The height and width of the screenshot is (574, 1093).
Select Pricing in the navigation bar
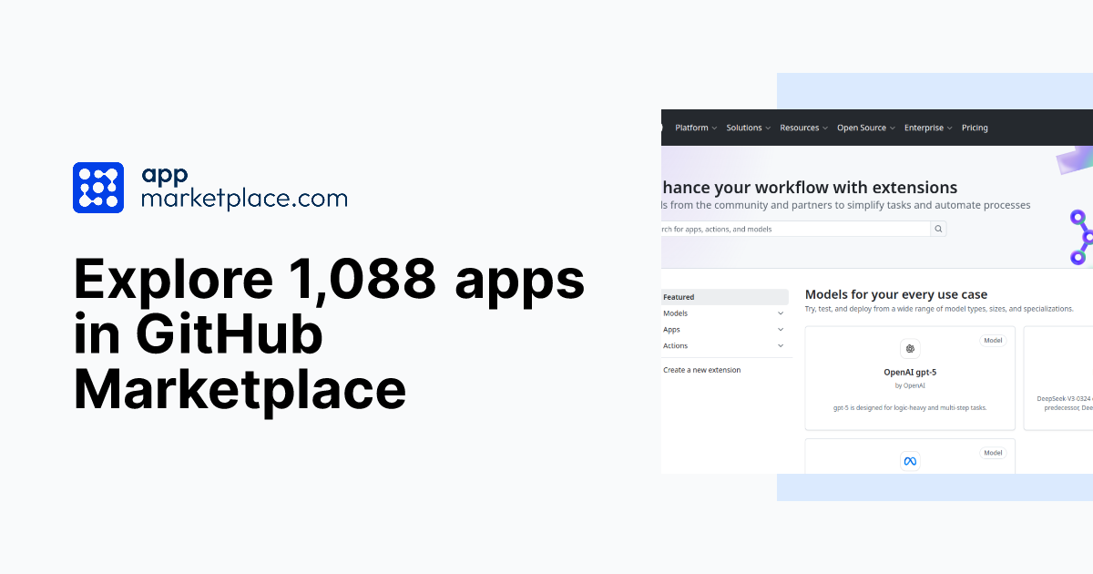[x=975, y=128]
